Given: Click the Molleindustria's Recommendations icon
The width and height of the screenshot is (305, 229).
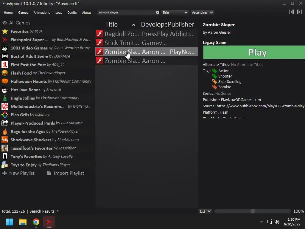Looking at the screenshot, I should click(x=5, y=106).
